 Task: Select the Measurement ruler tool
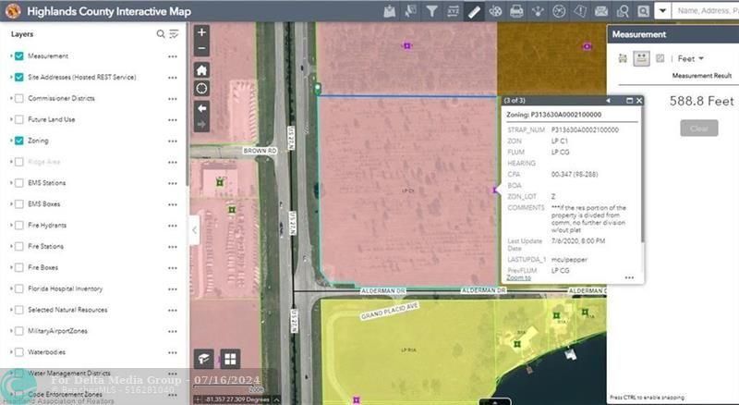(474, 11)
